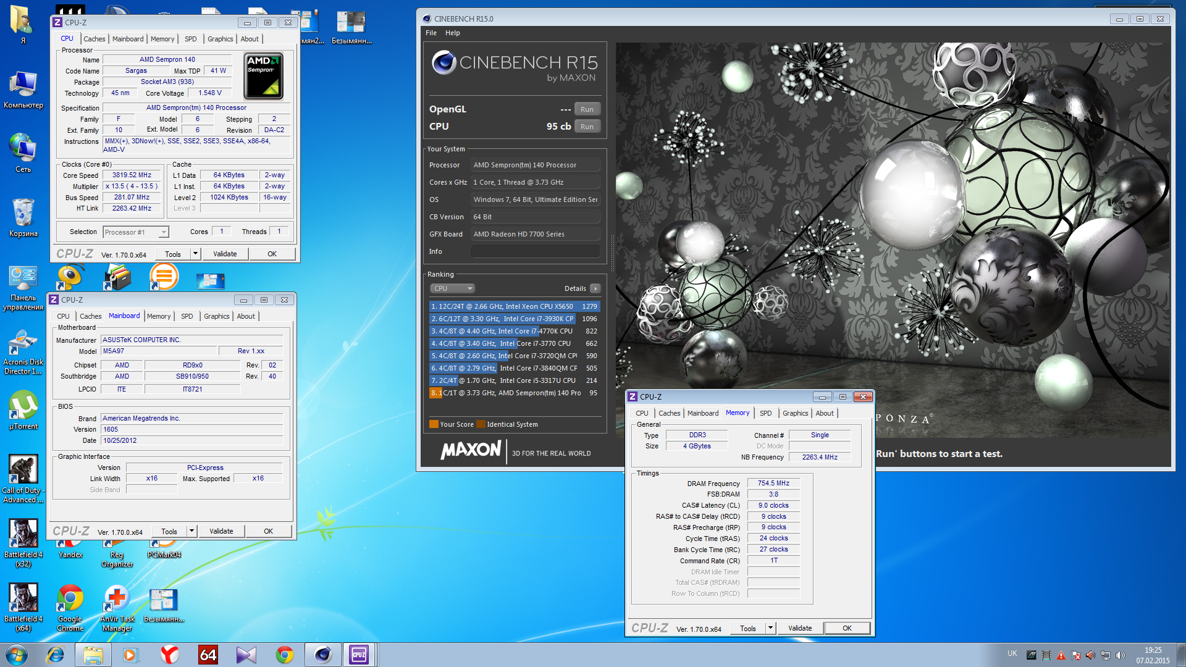This screenshot has width=1186, height=667.
Task: Select Intel Core i7-3930K ranking row
Action: point(515,319)
